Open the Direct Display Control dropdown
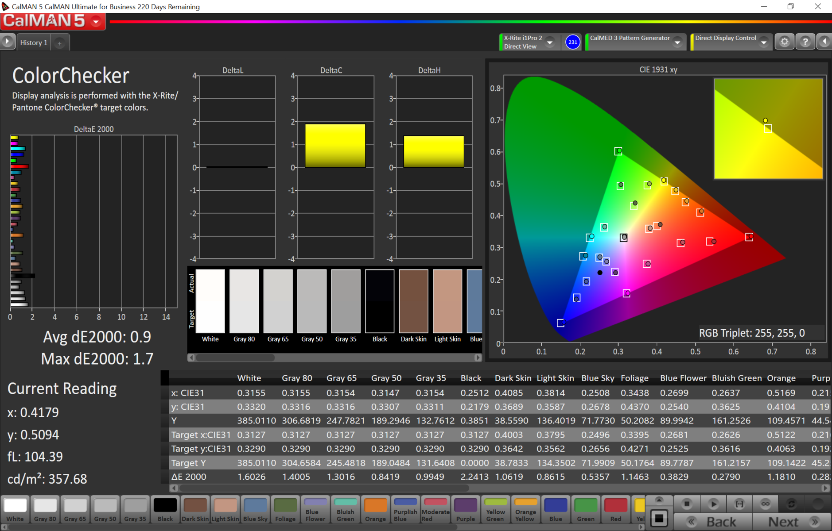 [764, 42]
